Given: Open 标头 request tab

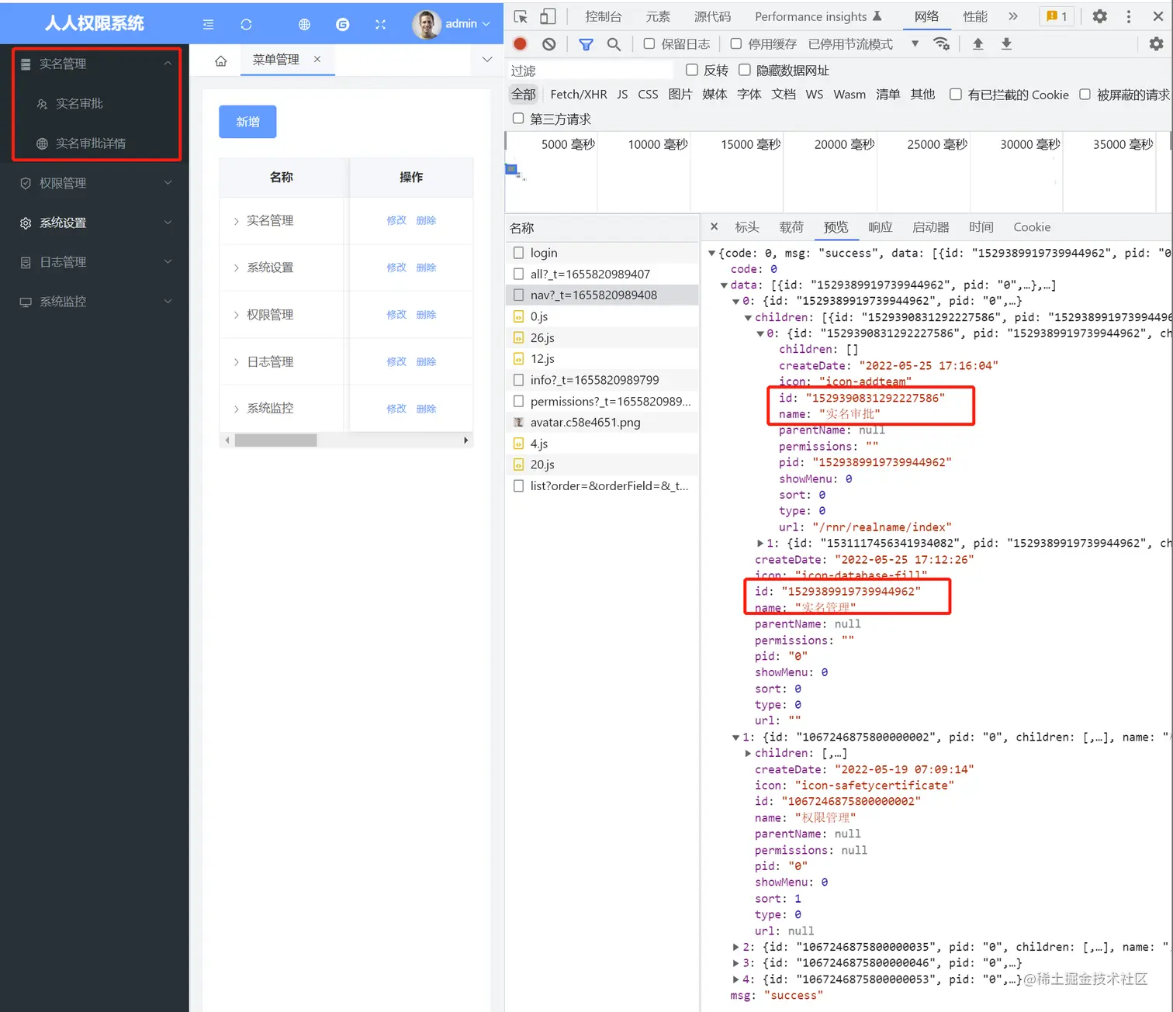Looking at the screenshot, I should [x=747, y=226].
